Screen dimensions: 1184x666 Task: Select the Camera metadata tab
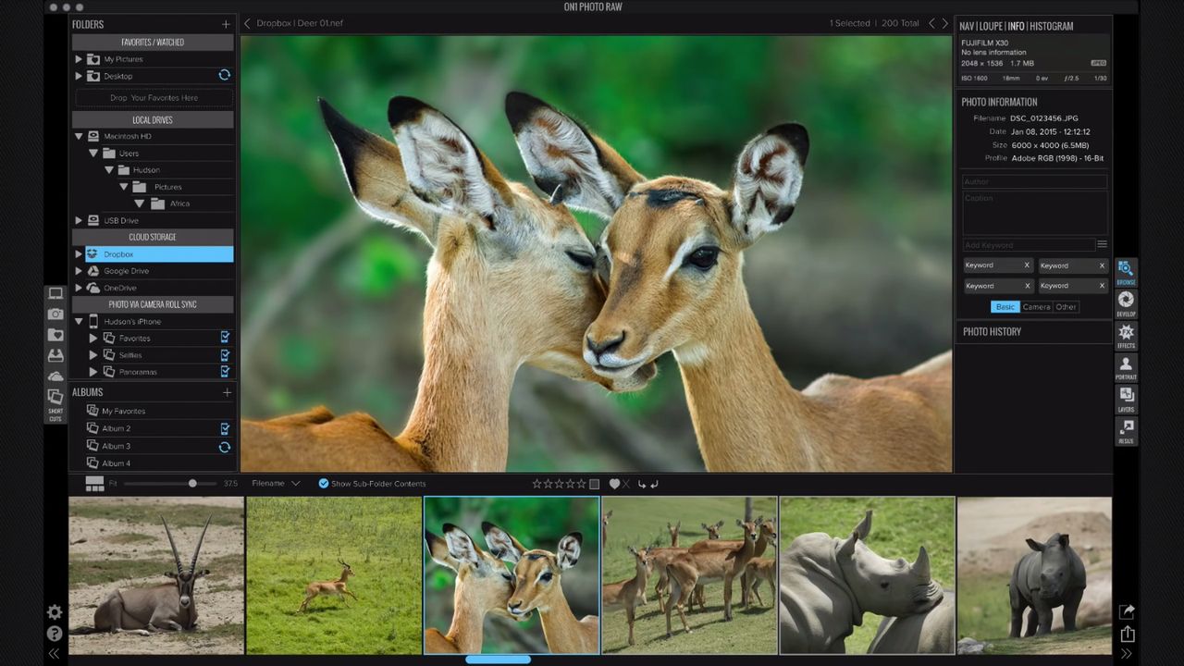(x=1036, y=307)
